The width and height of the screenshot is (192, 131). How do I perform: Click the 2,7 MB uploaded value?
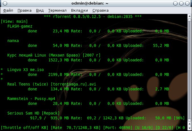[x=162, y=89]
